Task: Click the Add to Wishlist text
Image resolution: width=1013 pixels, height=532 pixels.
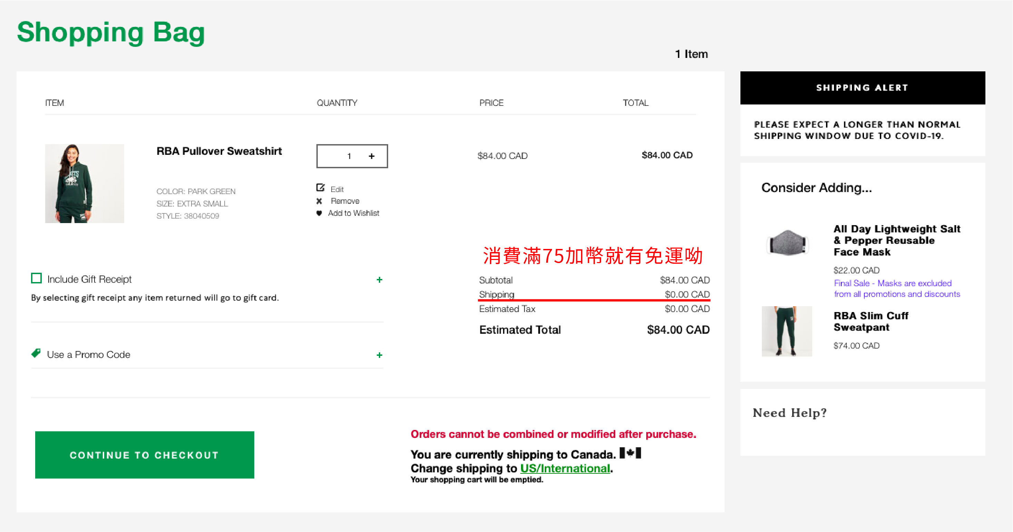Action: [x=354, y=213]
